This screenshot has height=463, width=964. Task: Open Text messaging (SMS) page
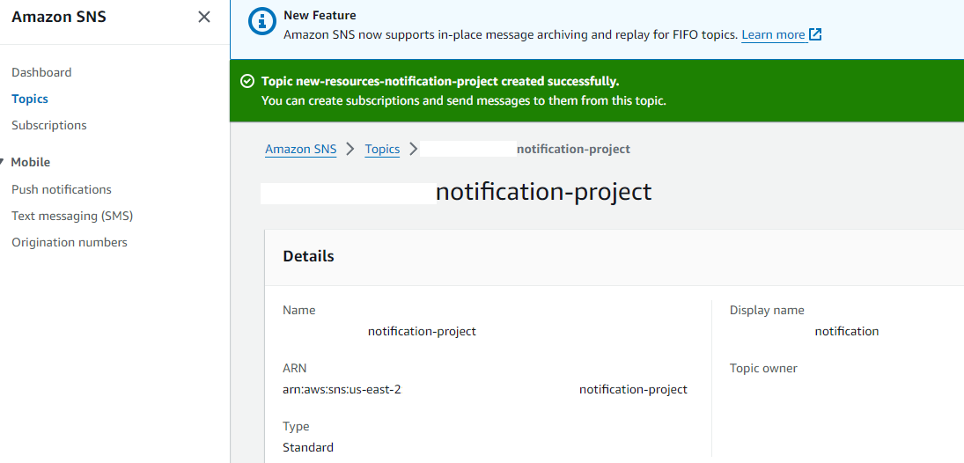(x=72, y=216)
